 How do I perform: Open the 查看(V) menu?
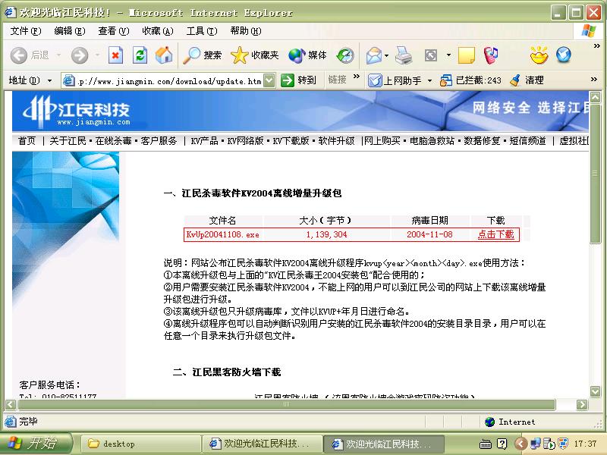tap(113, 31)
